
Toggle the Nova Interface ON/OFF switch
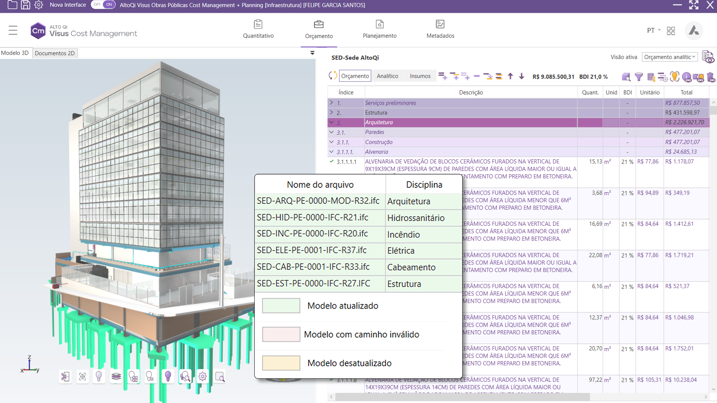pos(103,4)
